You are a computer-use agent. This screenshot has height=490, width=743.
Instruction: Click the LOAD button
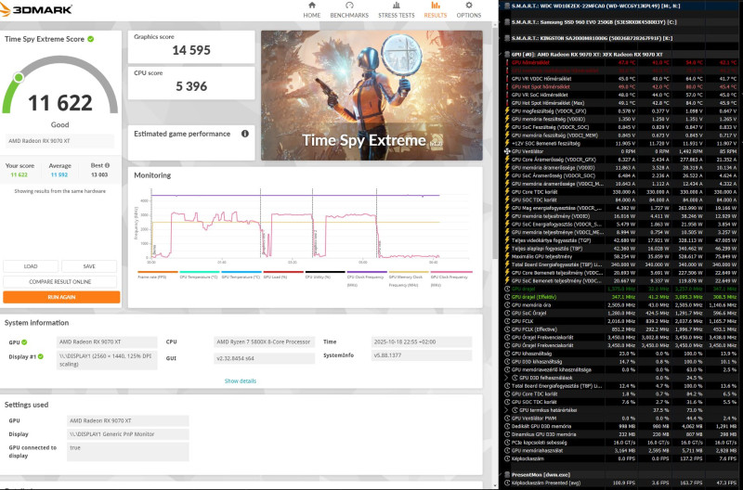[x=31, y=266]
